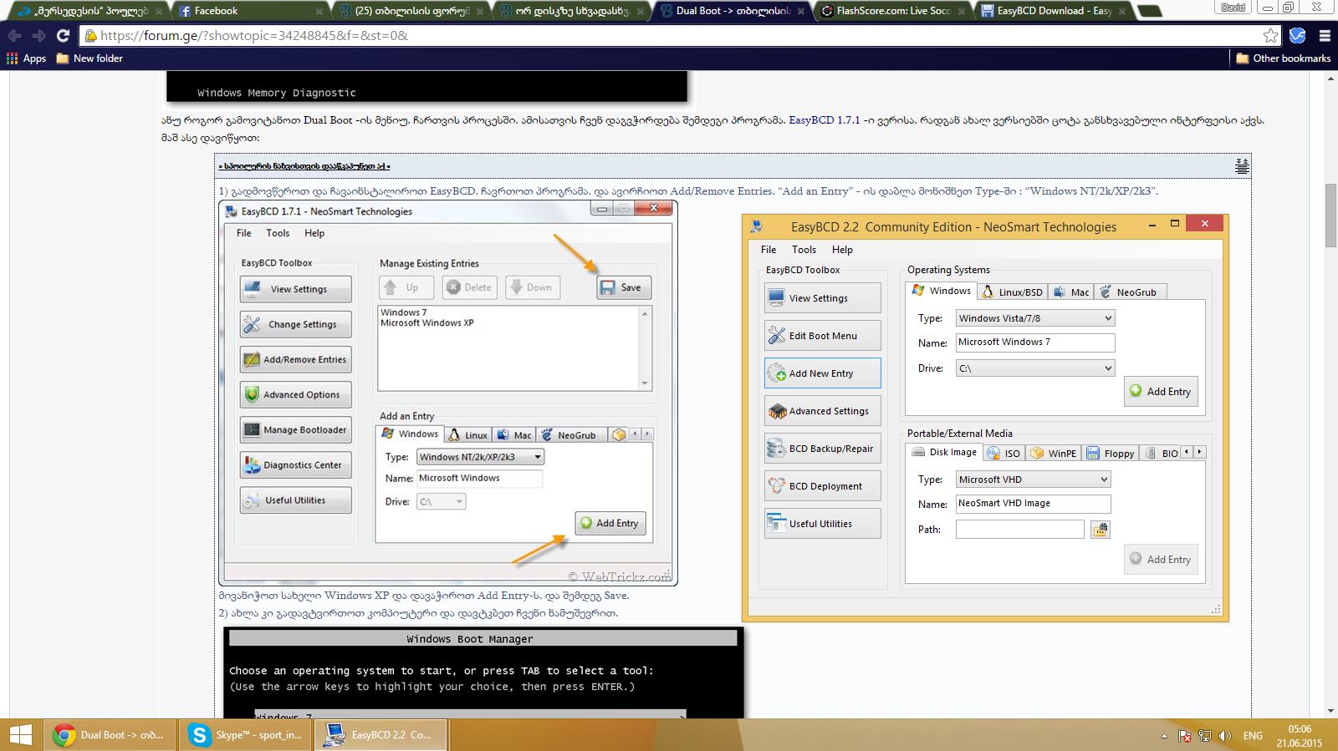Open the Other bookmarks folder

click(x=1284, y=58)
